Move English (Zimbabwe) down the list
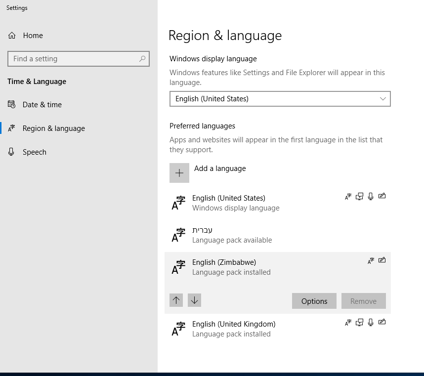 (194, 300)
